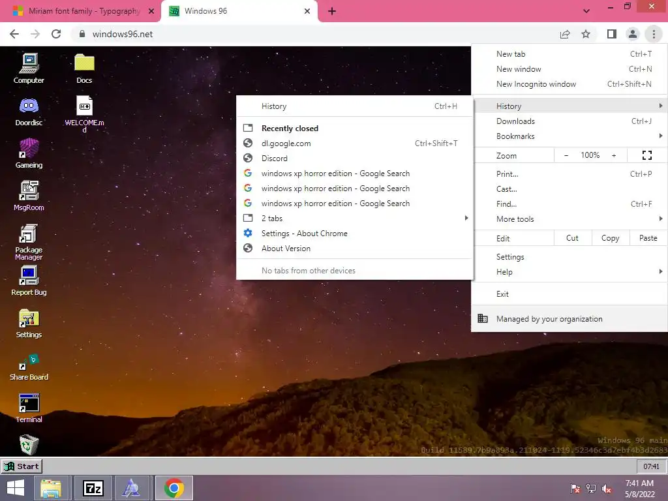Image resolution: width=668 pixels, height=501 pixels.
Task: Decrease zoom with minus button
Action: pyautogui.click(x=566, y=155)
